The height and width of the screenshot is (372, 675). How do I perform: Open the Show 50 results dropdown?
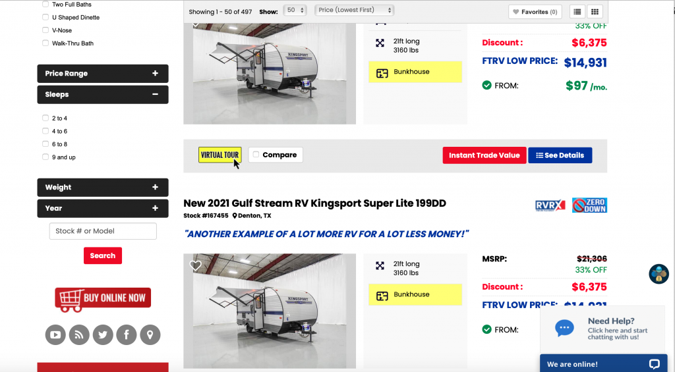pyautogui.click(x=294, y=11)
